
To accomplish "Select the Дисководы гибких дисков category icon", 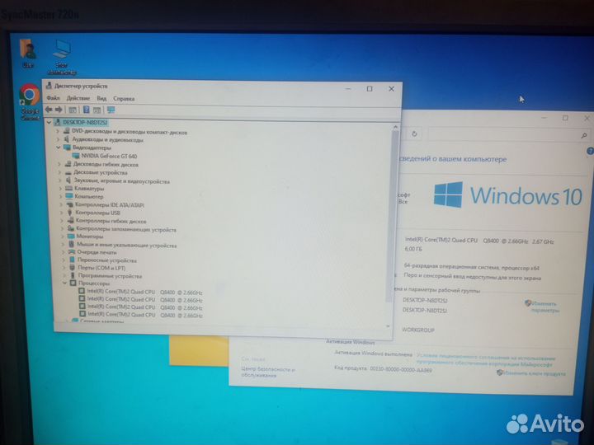I will [x=68, y=164].
